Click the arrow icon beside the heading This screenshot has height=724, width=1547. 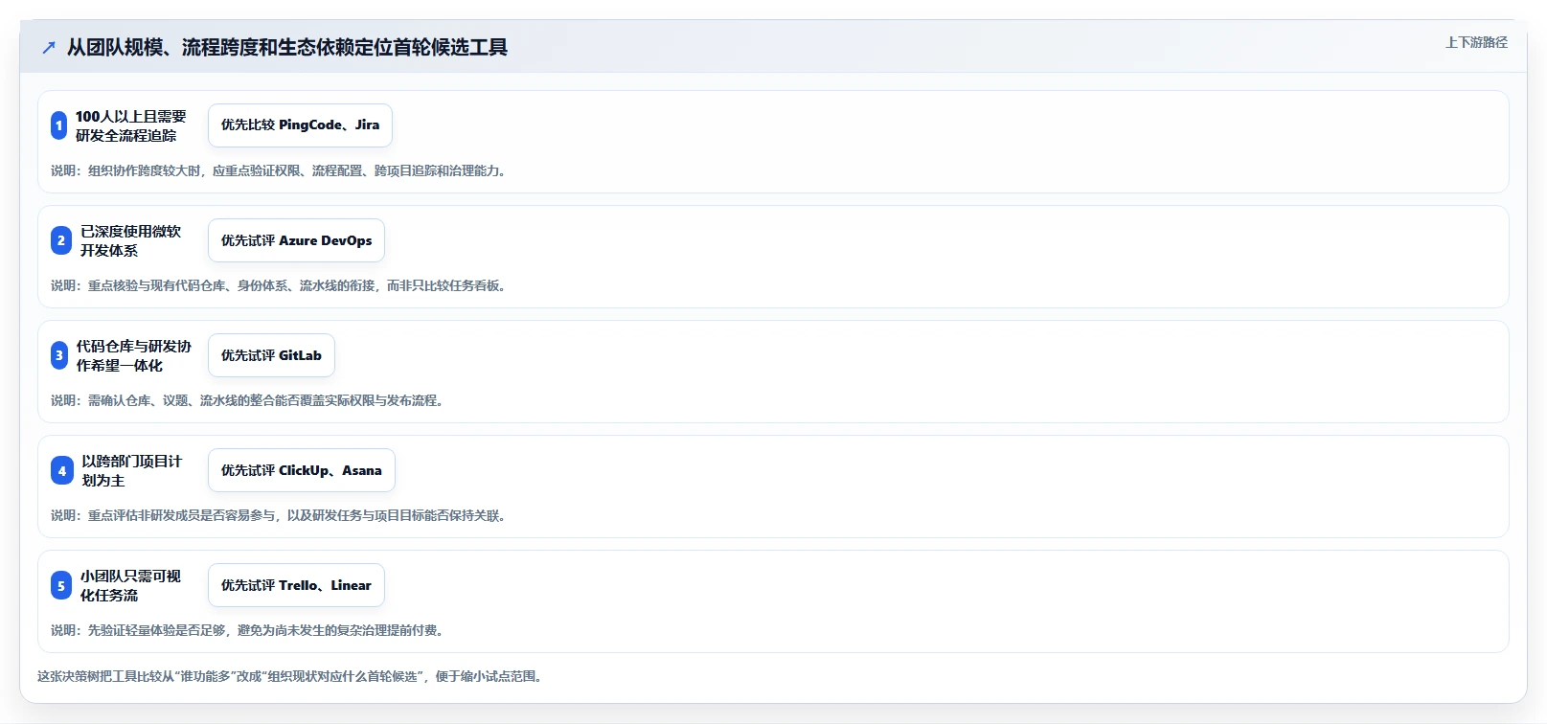click(49, 47)
